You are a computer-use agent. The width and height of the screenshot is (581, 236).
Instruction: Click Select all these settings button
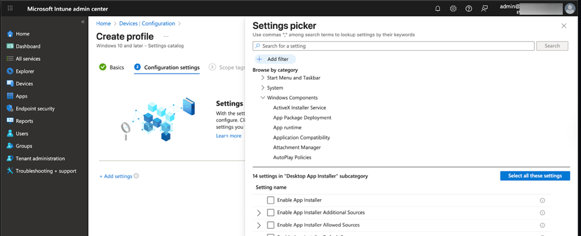(x=535, y=176)
